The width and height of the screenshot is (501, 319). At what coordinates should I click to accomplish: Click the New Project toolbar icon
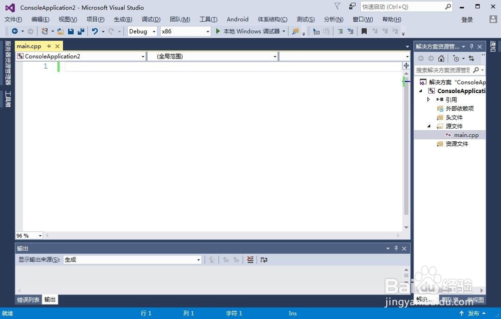[45, 31]
